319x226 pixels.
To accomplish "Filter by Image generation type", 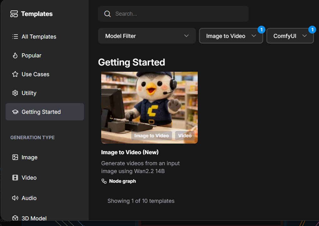I will (x=45, y=157).
